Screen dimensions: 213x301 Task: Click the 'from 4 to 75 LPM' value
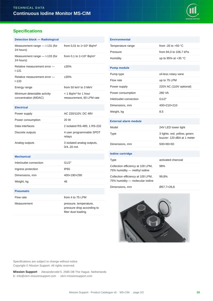(75, 197)
